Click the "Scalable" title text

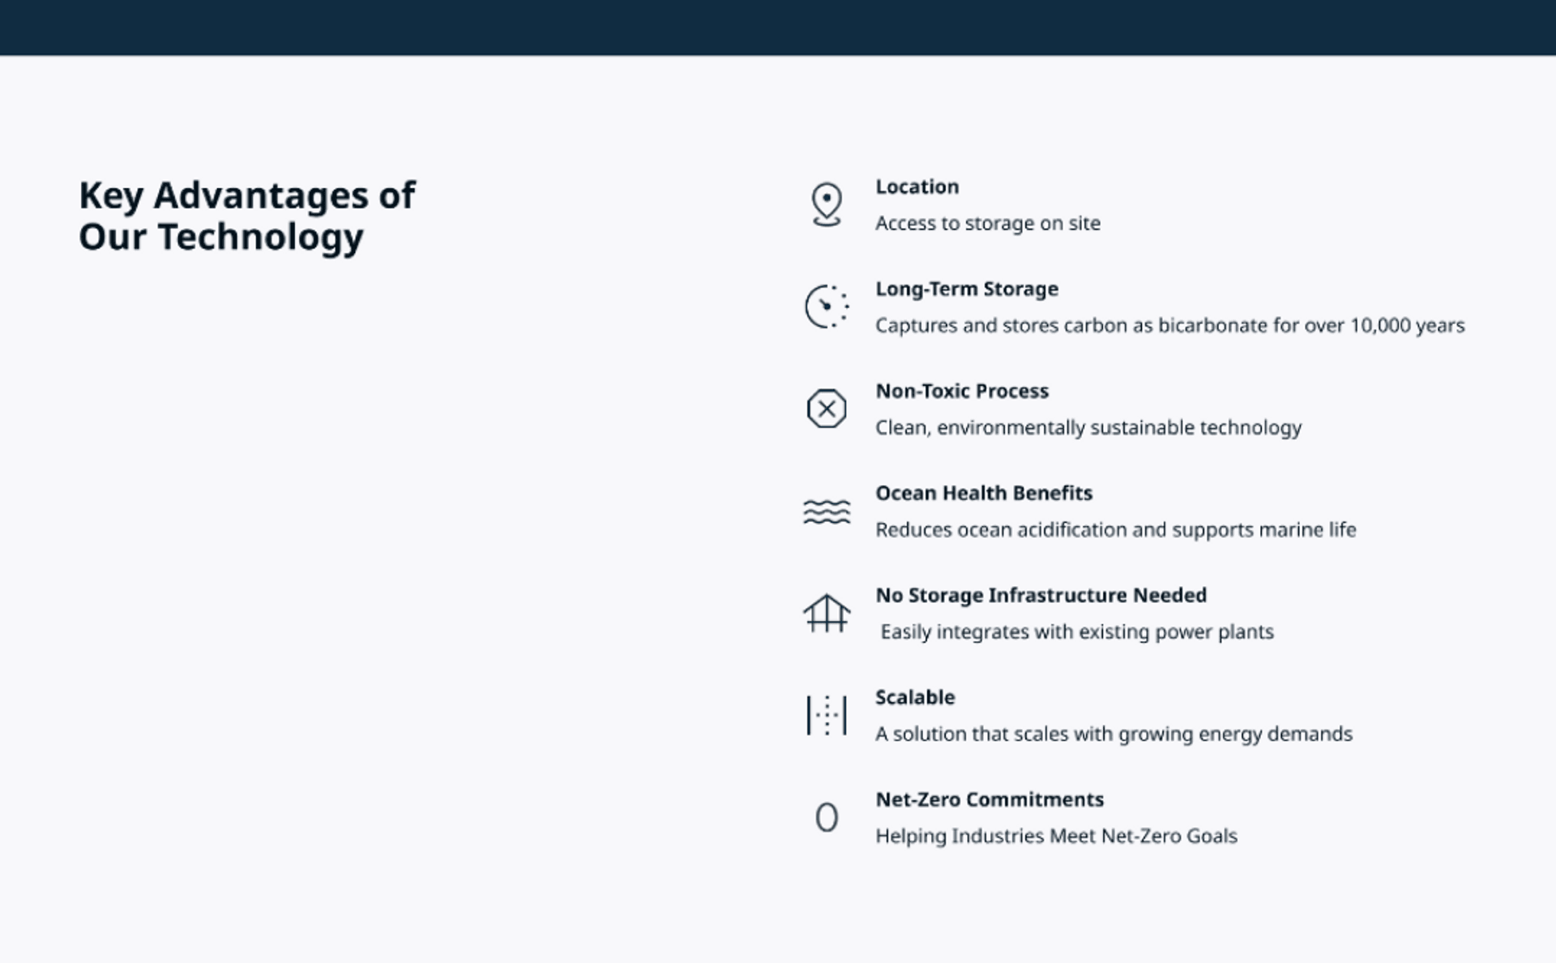coord(915,697)
